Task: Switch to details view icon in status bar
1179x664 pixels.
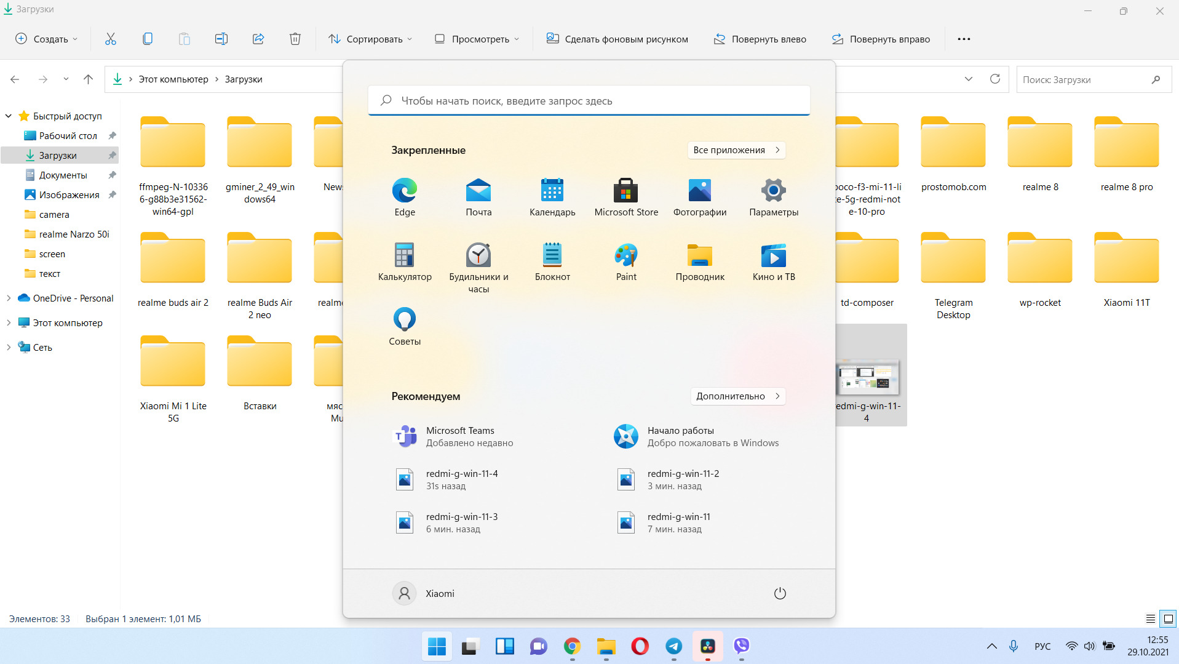Action: click(x=1151, y=618)
